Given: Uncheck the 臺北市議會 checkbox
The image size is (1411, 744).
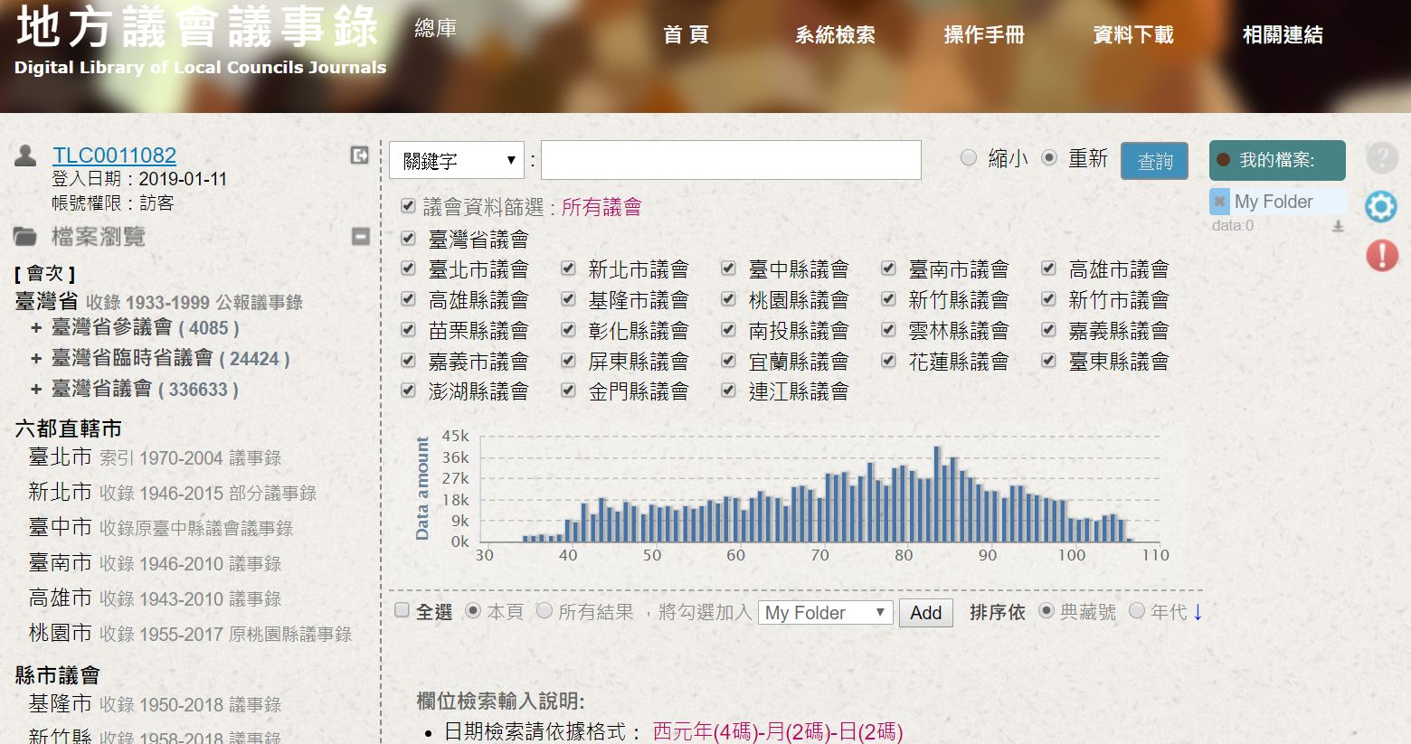Looking at the screenshot, I should click(x=409, y=268).
